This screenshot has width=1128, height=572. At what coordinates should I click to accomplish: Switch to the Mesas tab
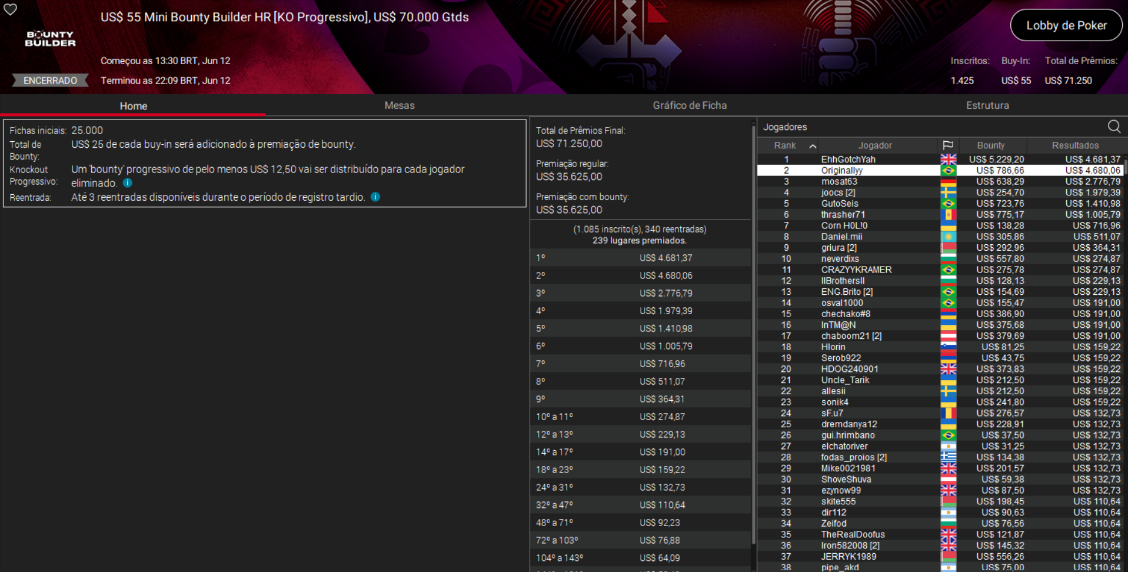coord(400,105)
